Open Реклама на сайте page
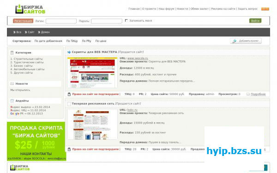The height and width of the screenshot is (173, 277). tap(223, 9)
